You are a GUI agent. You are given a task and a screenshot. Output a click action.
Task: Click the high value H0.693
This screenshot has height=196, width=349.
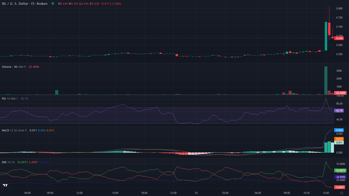(73, 3)
